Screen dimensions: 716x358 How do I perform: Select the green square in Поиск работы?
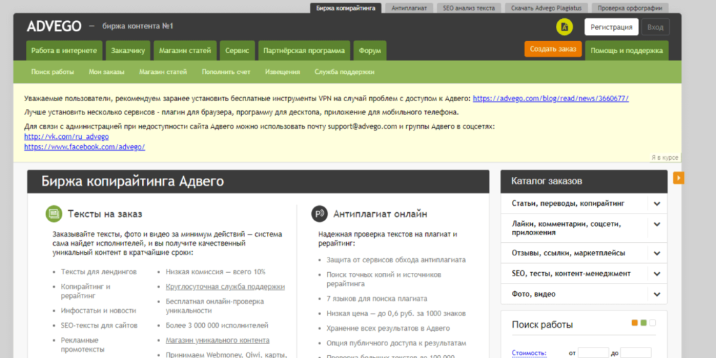(x=643, y=323)
